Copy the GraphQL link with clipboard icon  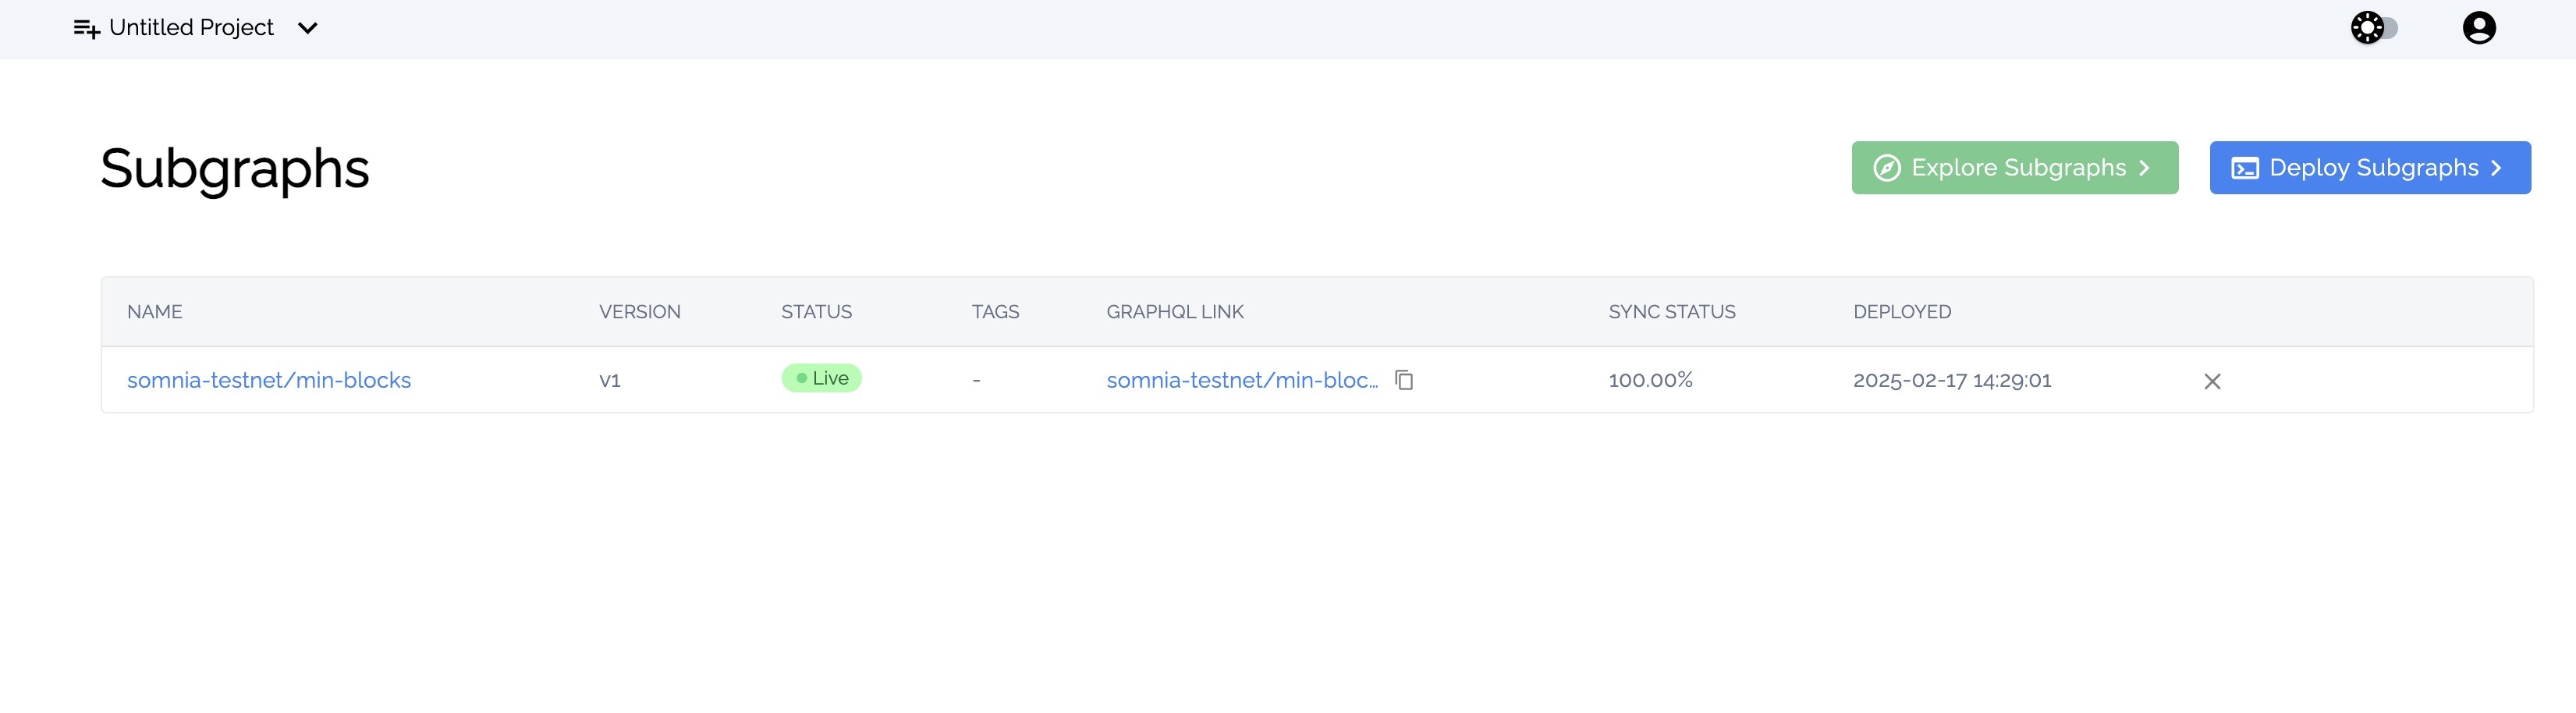pos(1404,380)
